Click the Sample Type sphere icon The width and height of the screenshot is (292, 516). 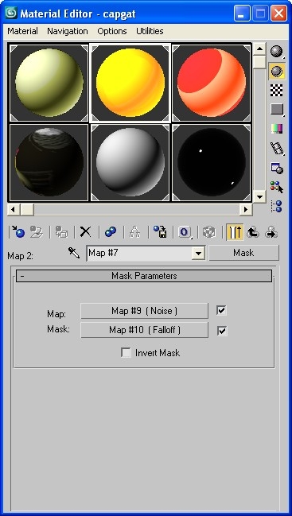[277, 52]
